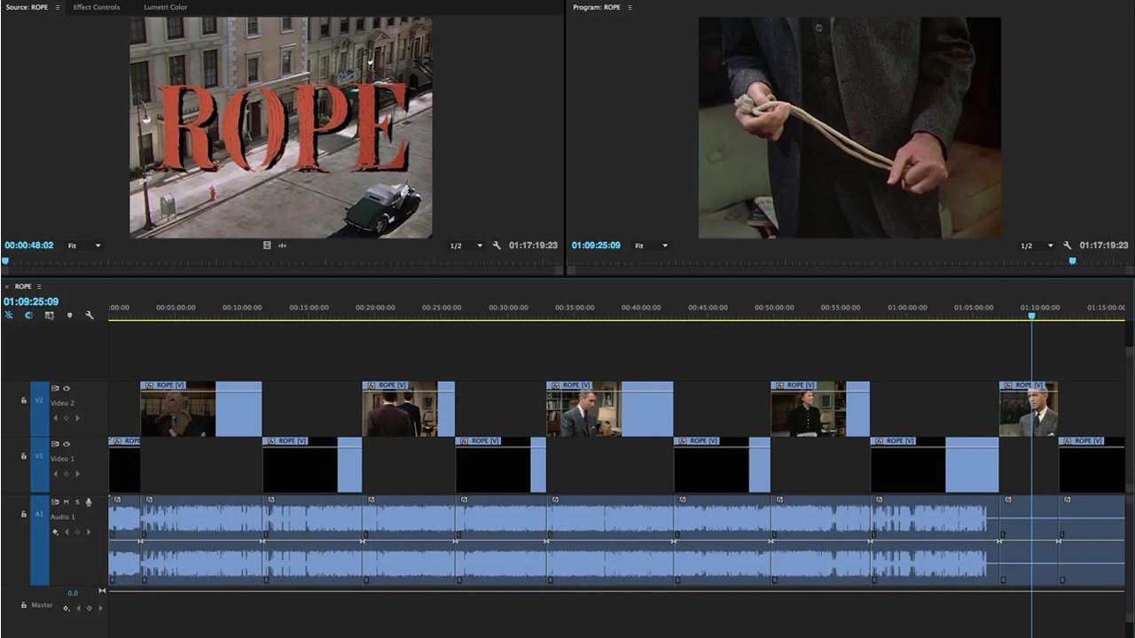Image resolution: width=1135 pixels, height=638 pixels.
Task: Open Source monitor settings wrench
Action: coord(497,245)
